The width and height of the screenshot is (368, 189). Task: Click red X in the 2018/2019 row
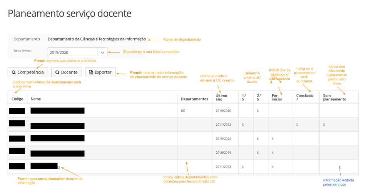click(273, 153)
